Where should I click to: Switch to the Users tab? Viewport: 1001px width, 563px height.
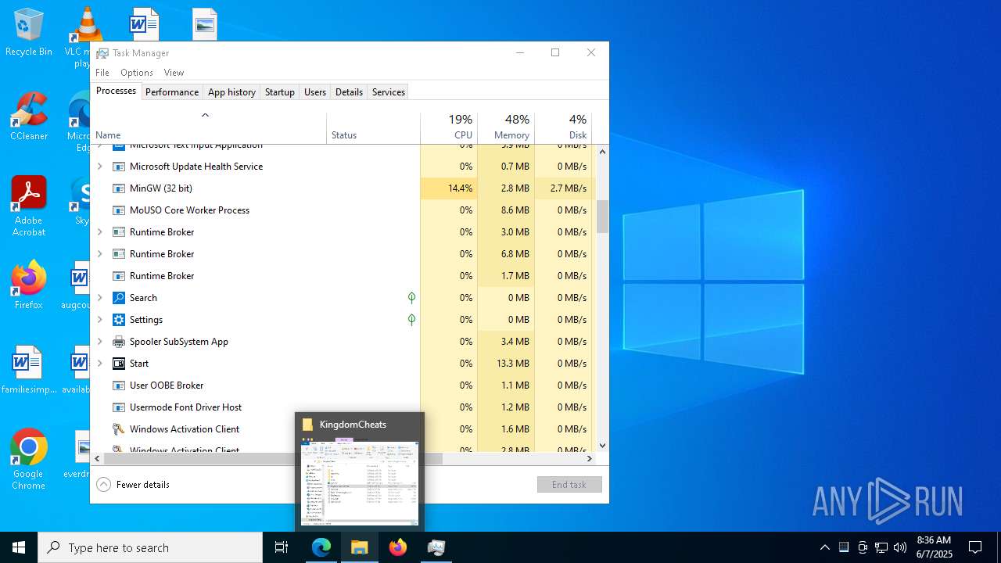pos(315,92)
